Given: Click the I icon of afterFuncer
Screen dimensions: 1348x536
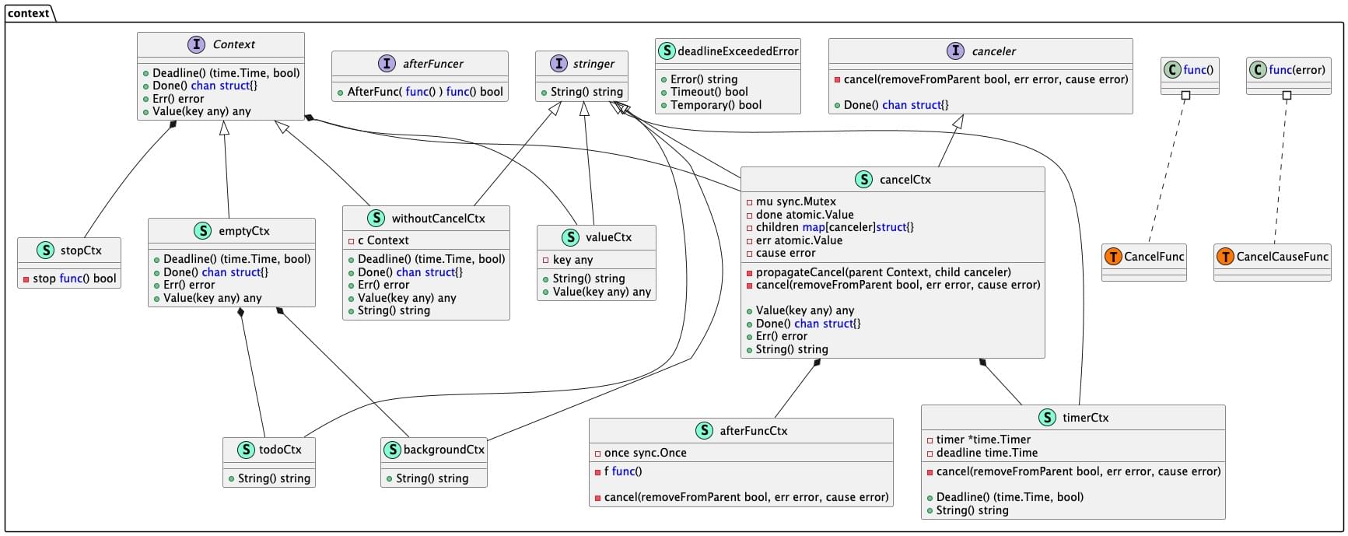Looking at the screenshot, I should pos(387,64).
